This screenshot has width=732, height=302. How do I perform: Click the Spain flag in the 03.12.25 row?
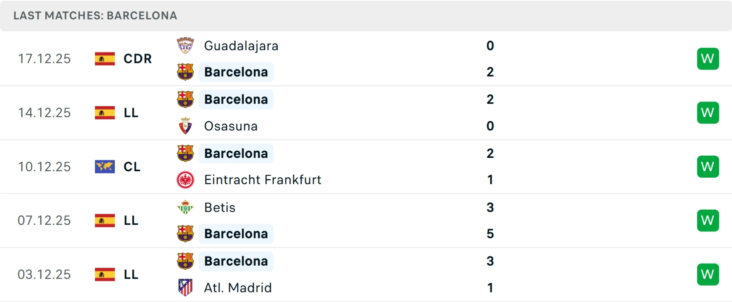coord(104,274)
